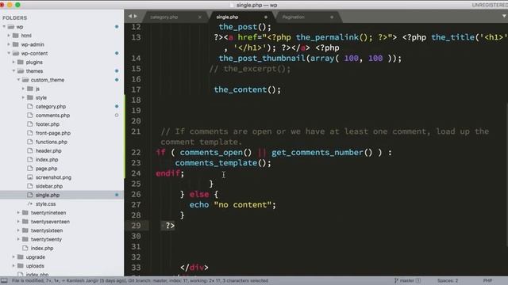Expand the html folder
Viewport: 508px width, 285px height.
(9, 36)
